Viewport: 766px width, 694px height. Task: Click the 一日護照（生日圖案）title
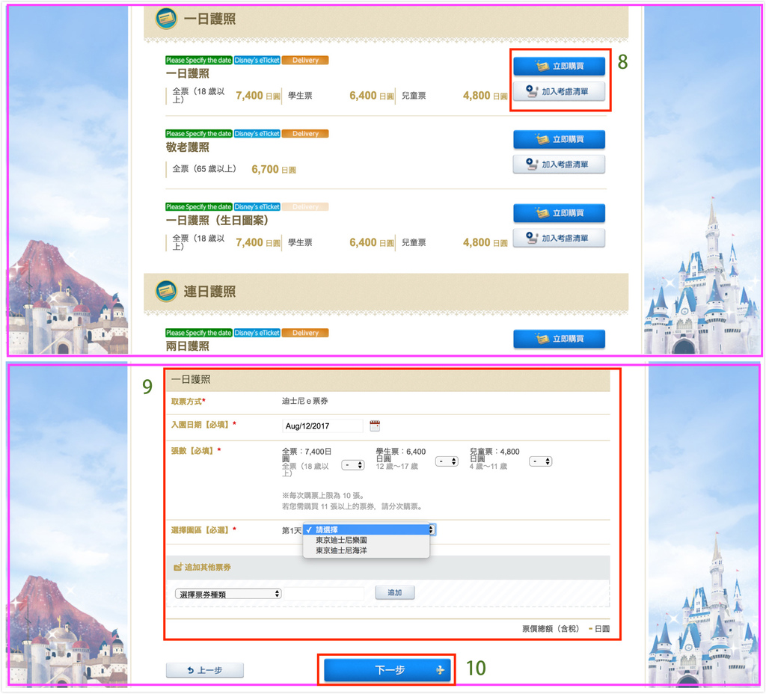point(218,221)
